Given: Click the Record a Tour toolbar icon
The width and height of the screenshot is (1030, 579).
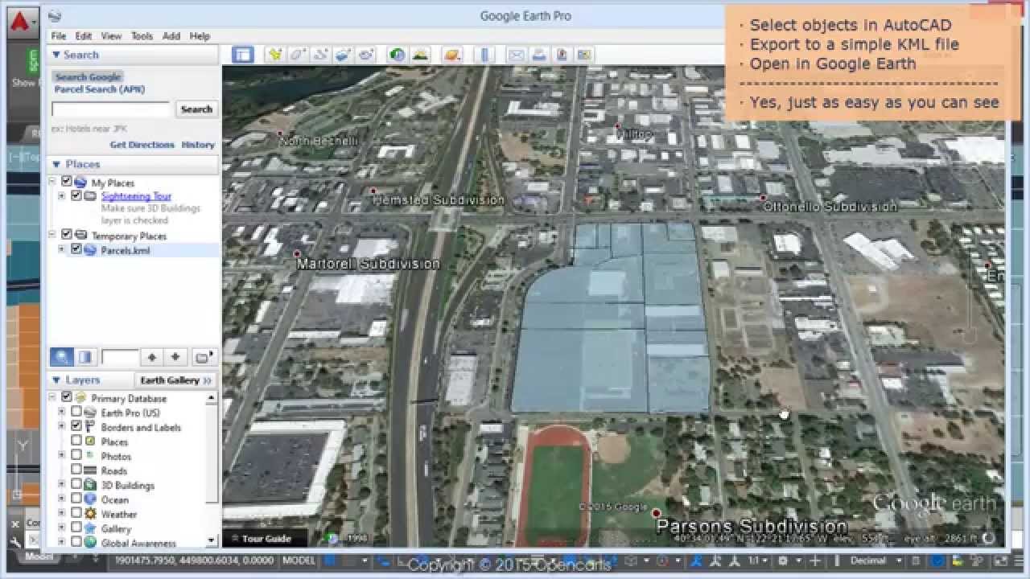Looking at the screenshot, I should (366, 55).
